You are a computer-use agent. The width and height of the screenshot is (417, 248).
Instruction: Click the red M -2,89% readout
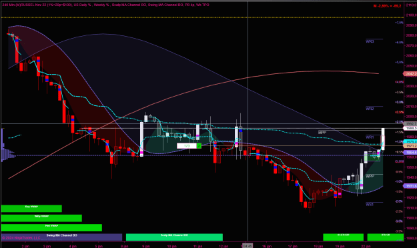[x=387, y=6]
